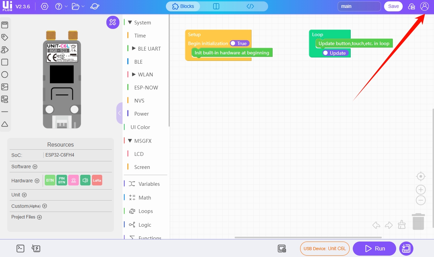Open the terminal console icon
This screenshot has width=434, height=257.
pos(20,248)
